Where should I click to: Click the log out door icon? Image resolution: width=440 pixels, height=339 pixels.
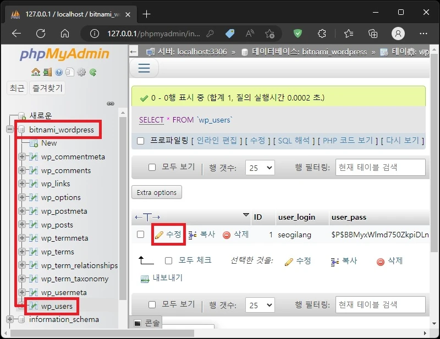(x=47, y=73)
